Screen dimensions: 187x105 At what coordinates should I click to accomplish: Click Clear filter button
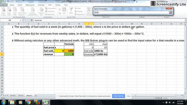tap(78, 8)
